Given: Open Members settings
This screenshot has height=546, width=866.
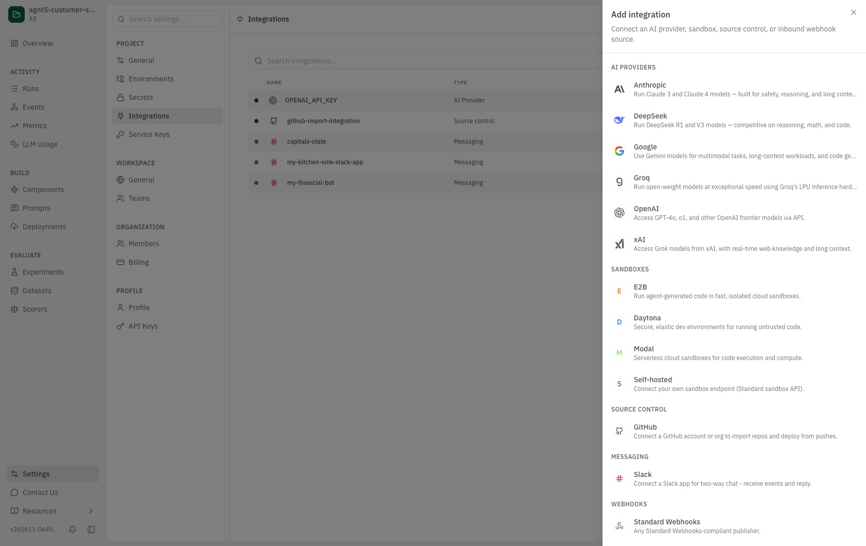Looking at the screenshot, I should [x=167, y=244].
